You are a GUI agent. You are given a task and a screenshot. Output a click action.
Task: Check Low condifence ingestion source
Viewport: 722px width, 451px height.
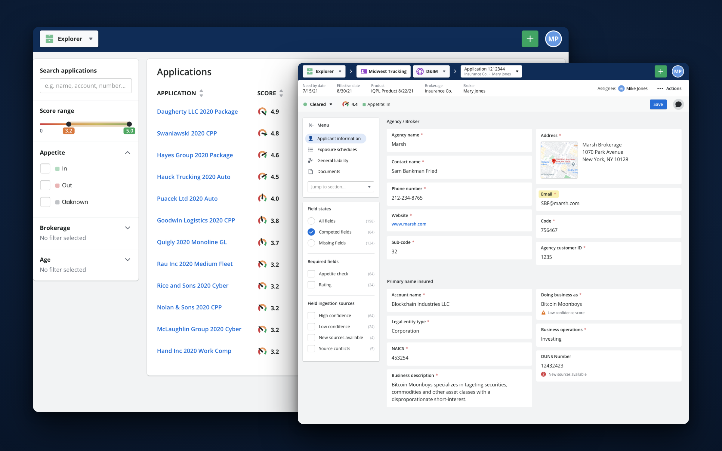click(x=311, y=327)
